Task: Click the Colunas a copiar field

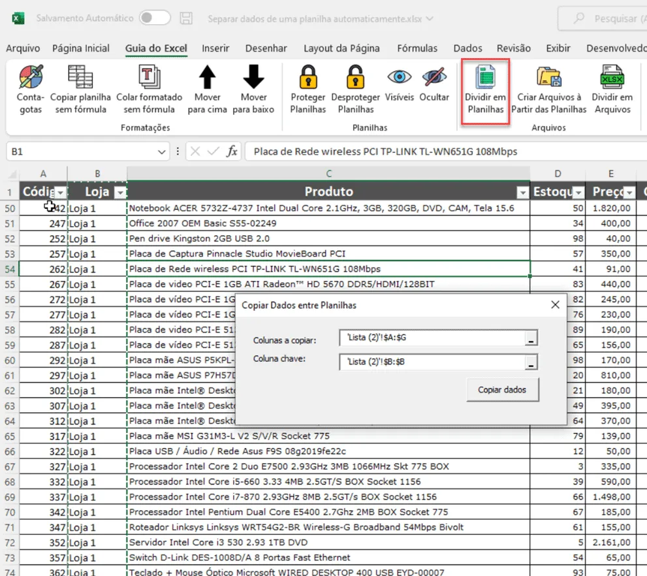Action: click(x=432, y=338)
